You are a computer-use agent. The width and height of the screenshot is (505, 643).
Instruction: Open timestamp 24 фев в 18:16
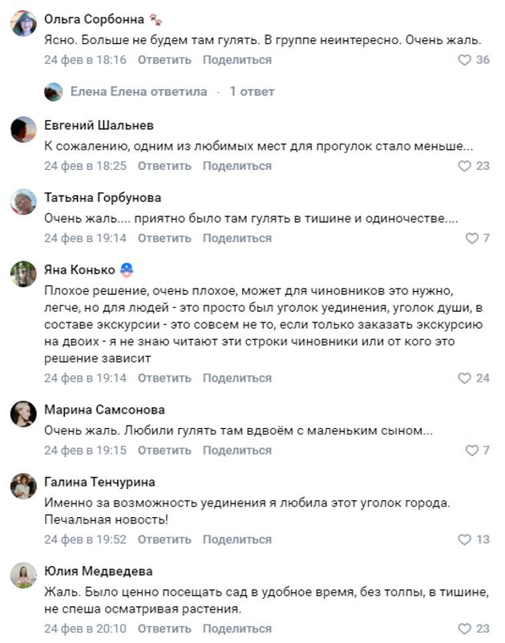(85, 60)
